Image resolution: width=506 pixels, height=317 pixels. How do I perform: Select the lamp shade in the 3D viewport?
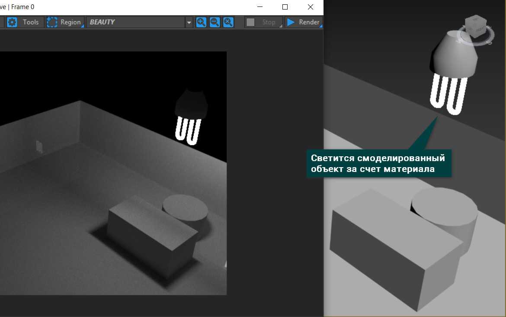pyautogui.click(x=454, y=56)
